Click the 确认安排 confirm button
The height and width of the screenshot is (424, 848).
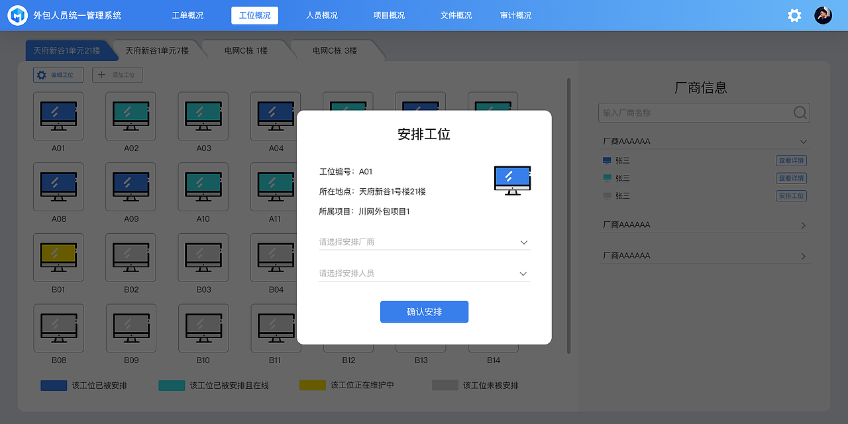click(424, 311)
